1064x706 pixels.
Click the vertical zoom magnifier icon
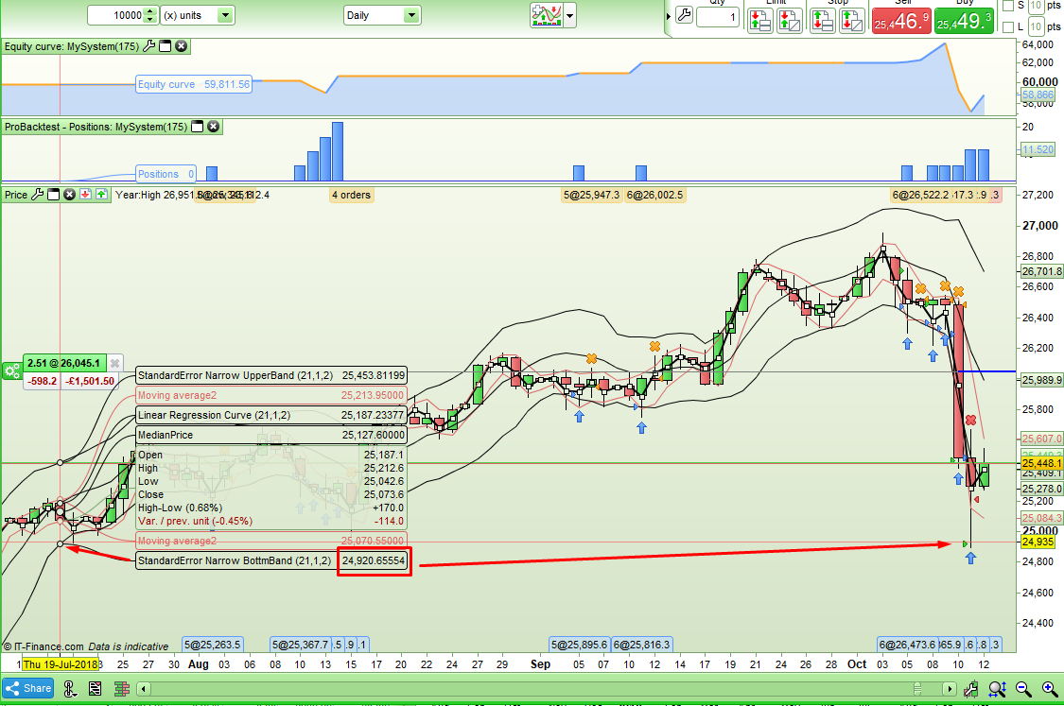point(997,689)
